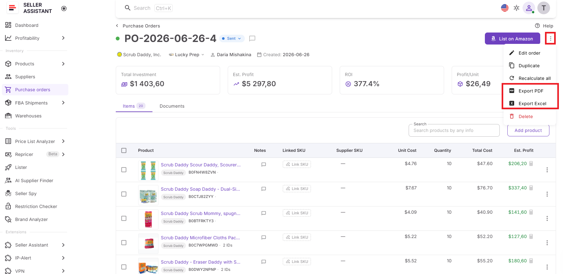Open the three-dot order actions menu
Viewport: 563px width, 274px height.
tap(551, 39)
